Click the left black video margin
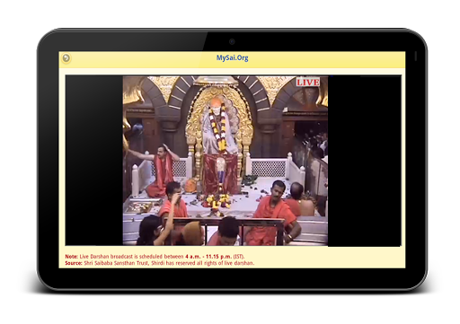460x324 pixels. coord(94,161)
